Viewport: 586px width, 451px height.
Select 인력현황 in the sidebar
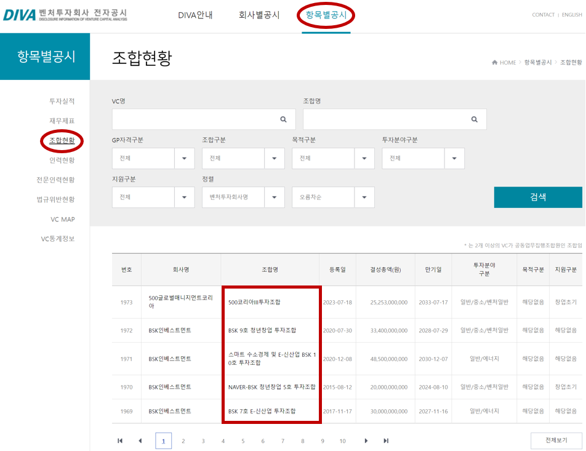[x=62, y=160]
